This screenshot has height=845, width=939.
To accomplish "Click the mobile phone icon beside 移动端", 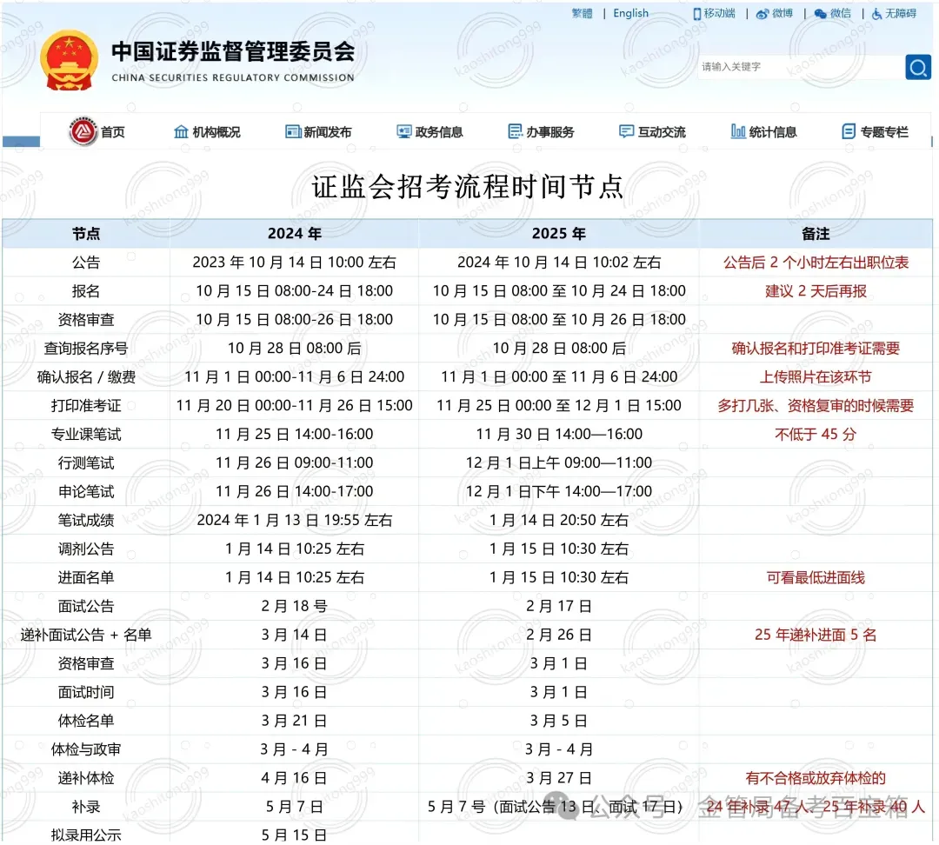I will tap(696, 14).
